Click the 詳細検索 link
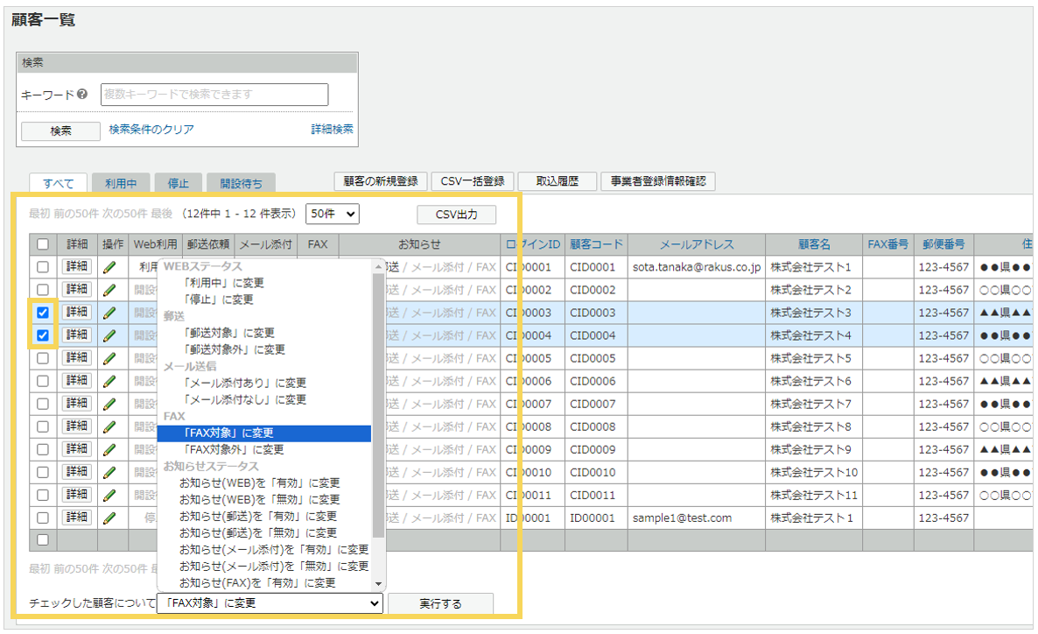This screenshot has width=1038, height=634. pos(332,130)
